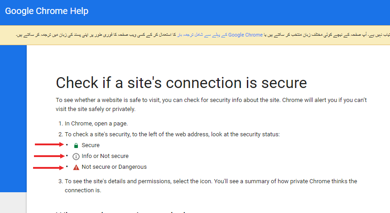This screenshot has height=213, width=390.
Task: Click the red arrow beside Not secure or Dangerous
Action: [x=48, y=168]
